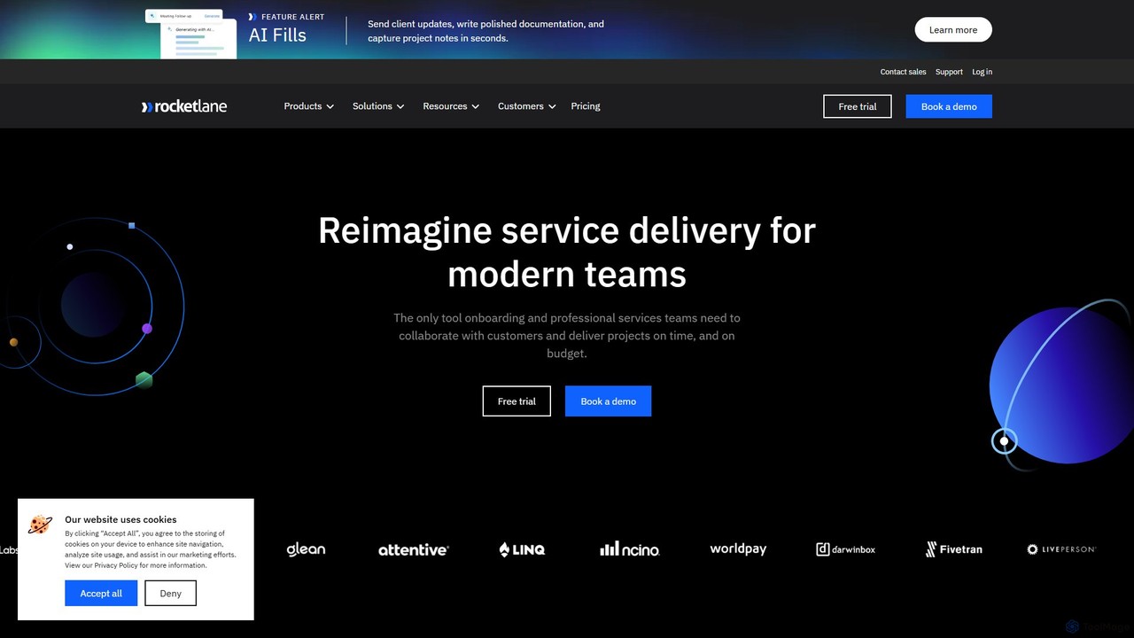
Task: Click the Log in link
Action: click(x=982, y=72)
